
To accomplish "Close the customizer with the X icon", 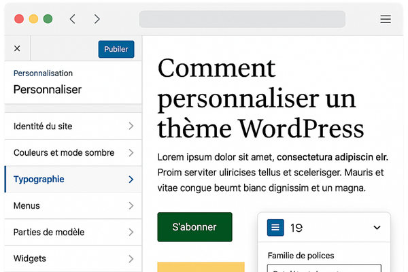I will [x=17, y=48].
